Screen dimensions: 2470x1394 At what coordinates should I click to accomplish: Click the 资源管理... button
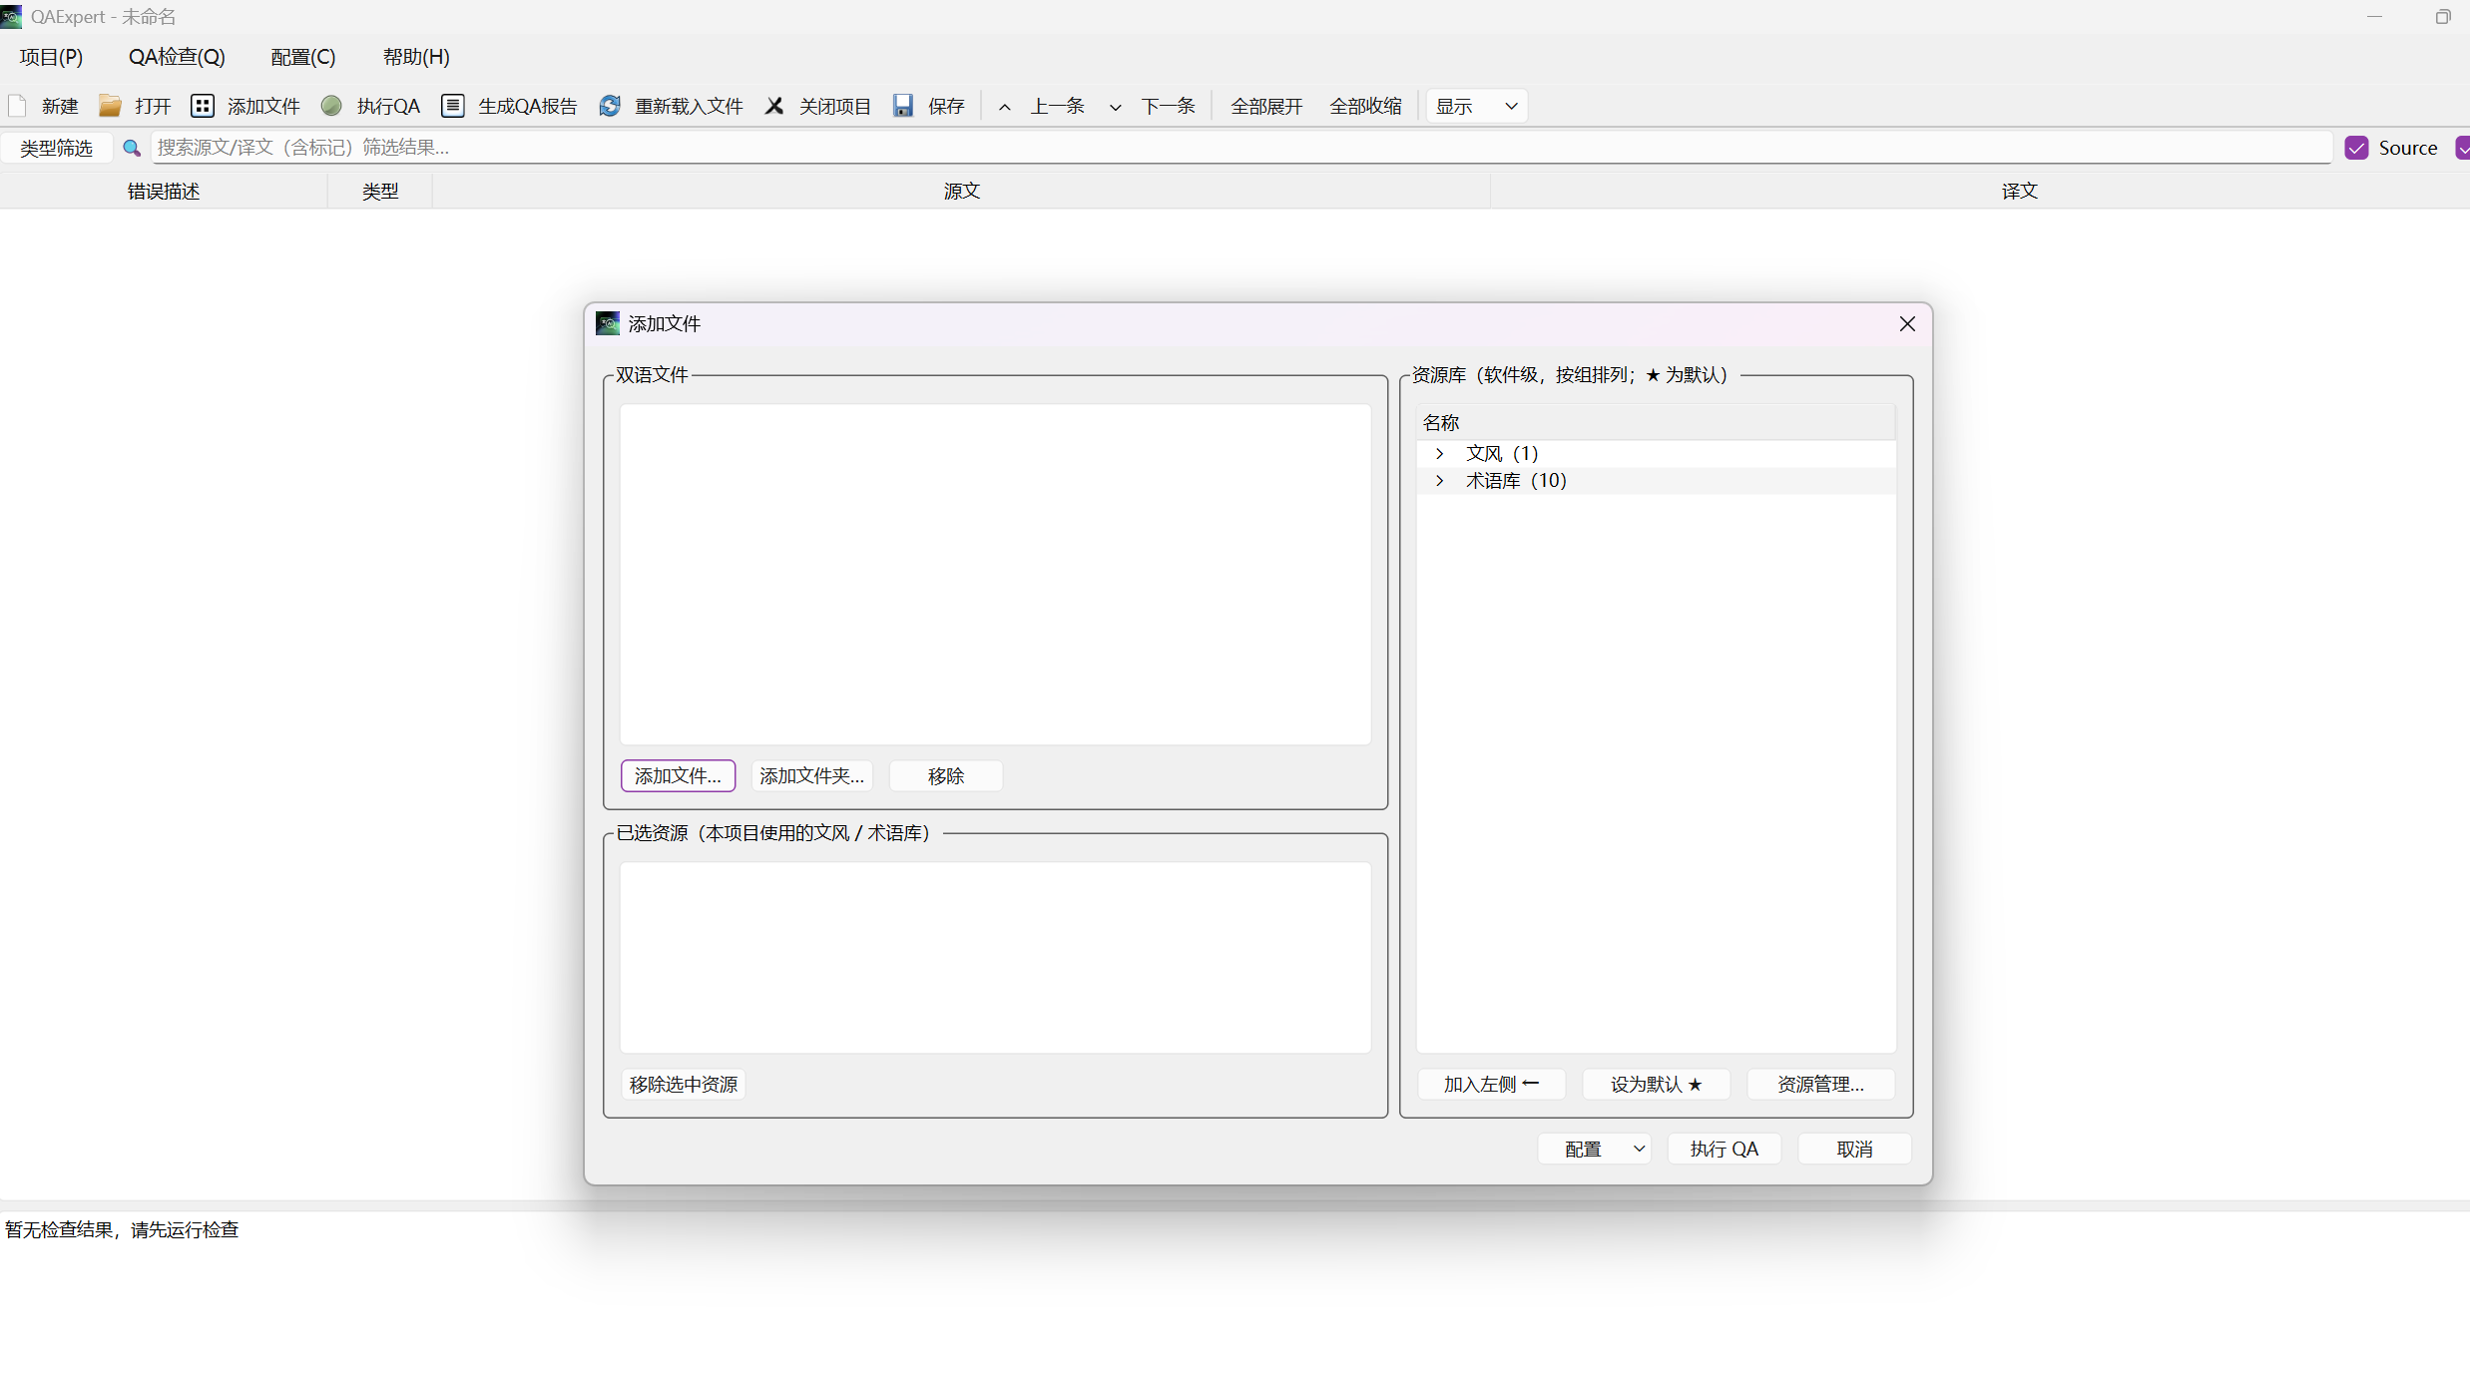tap(1820, 1084)
